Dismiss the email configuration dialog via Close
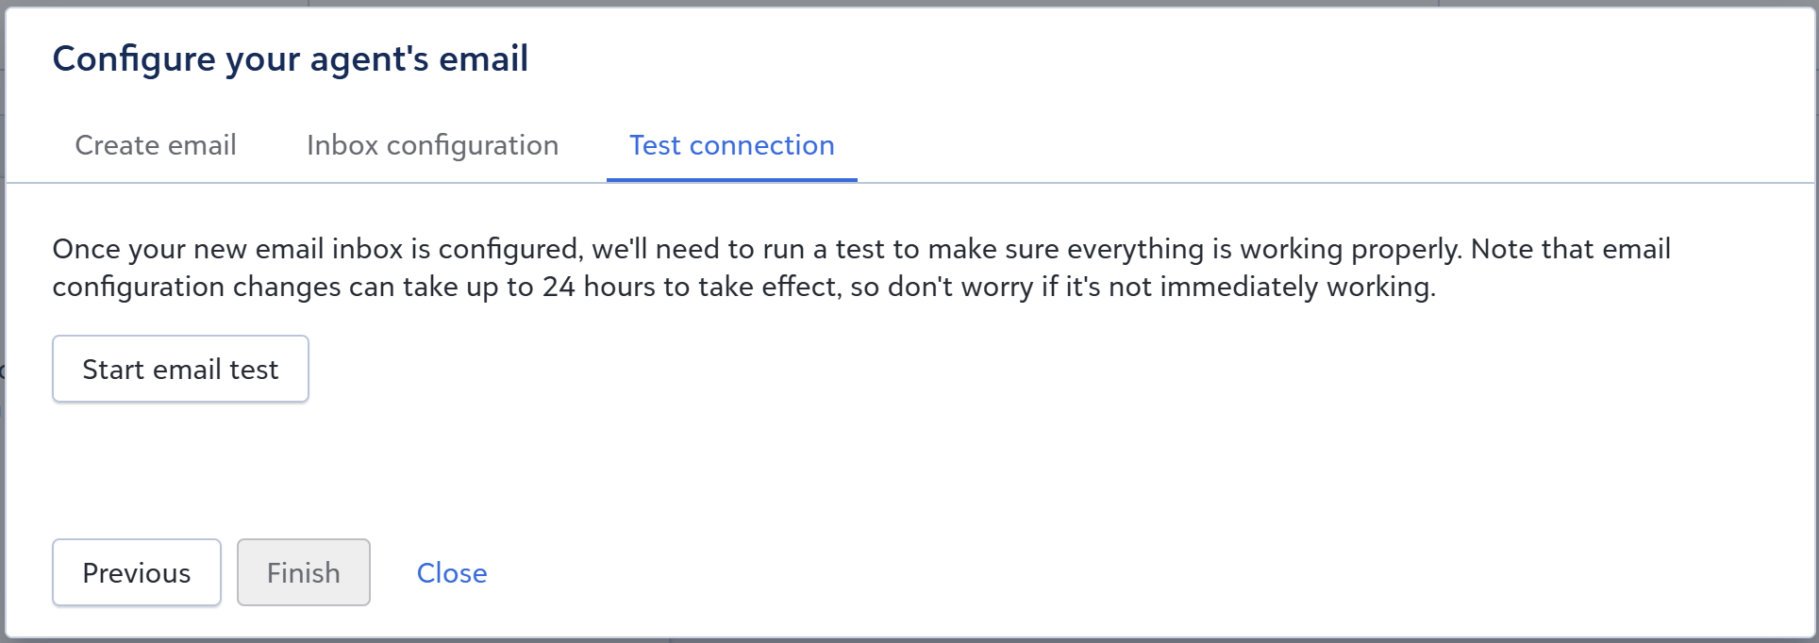1819x643 pixels. (x=451, y=572)
